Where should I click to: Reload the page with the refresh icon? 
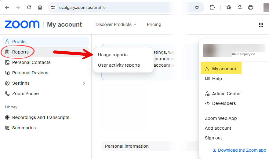[29, 7]
